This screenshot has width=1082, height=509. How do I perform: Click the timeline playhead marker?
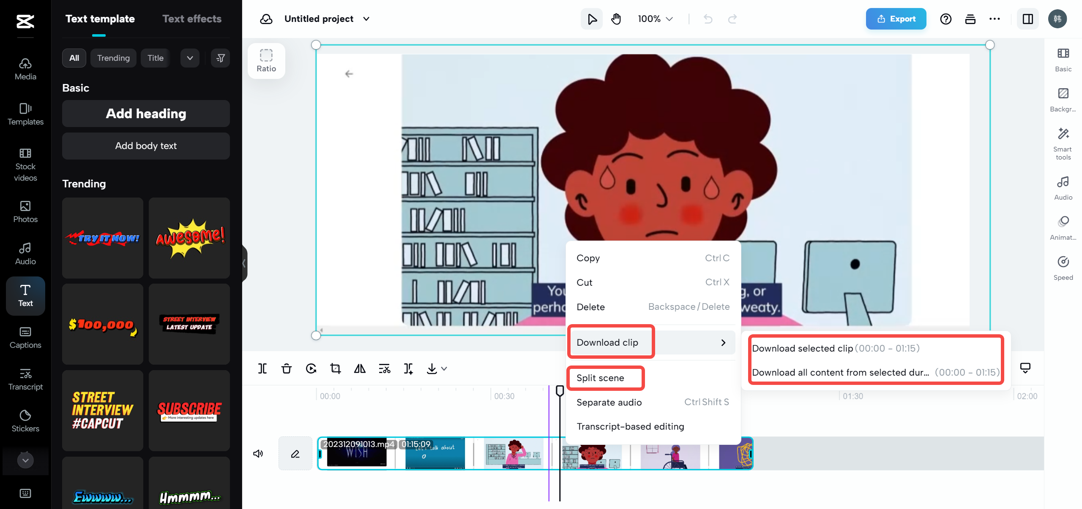560,390
